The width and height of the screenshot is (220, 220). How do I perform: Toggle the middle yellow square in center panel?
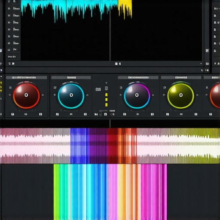[107, 100]
